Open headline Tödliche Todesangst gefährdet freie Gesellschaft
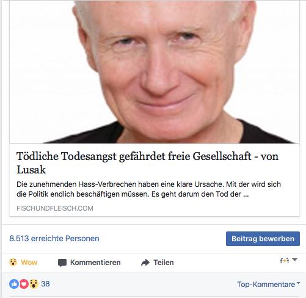 [x=147, y=162]
